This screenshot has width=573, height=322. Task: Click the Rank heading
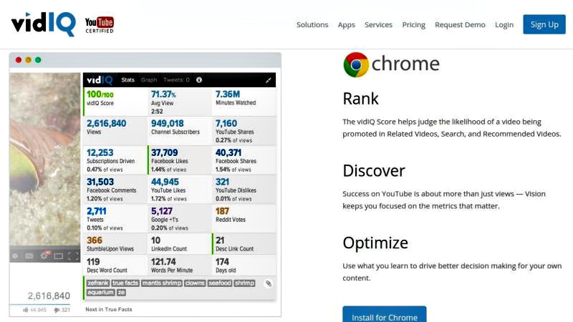361,99
